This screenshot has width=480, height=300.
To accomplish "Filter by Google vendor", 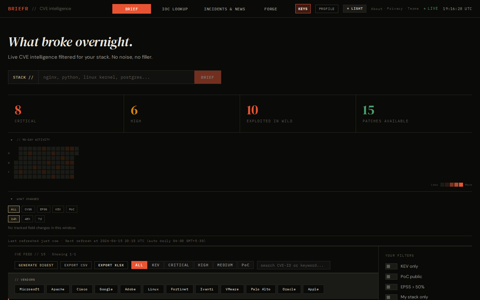I will [x=106, y=289].
